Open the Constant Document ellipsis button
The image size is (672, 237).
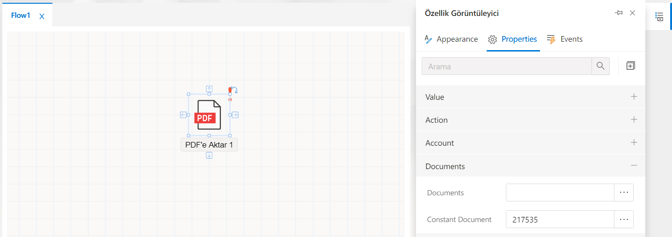click(623, 219)
